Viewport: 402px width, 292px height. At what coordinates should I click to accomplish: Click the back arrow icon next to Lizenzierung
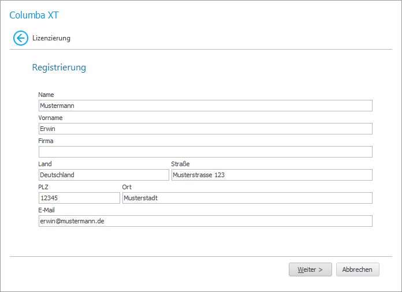(x=21, y=39)
